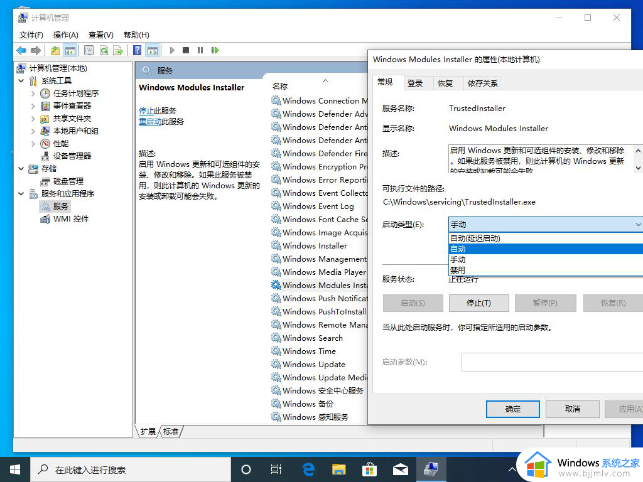
Task: Click the 重启动 this service link
Action: tap(150, 122)
